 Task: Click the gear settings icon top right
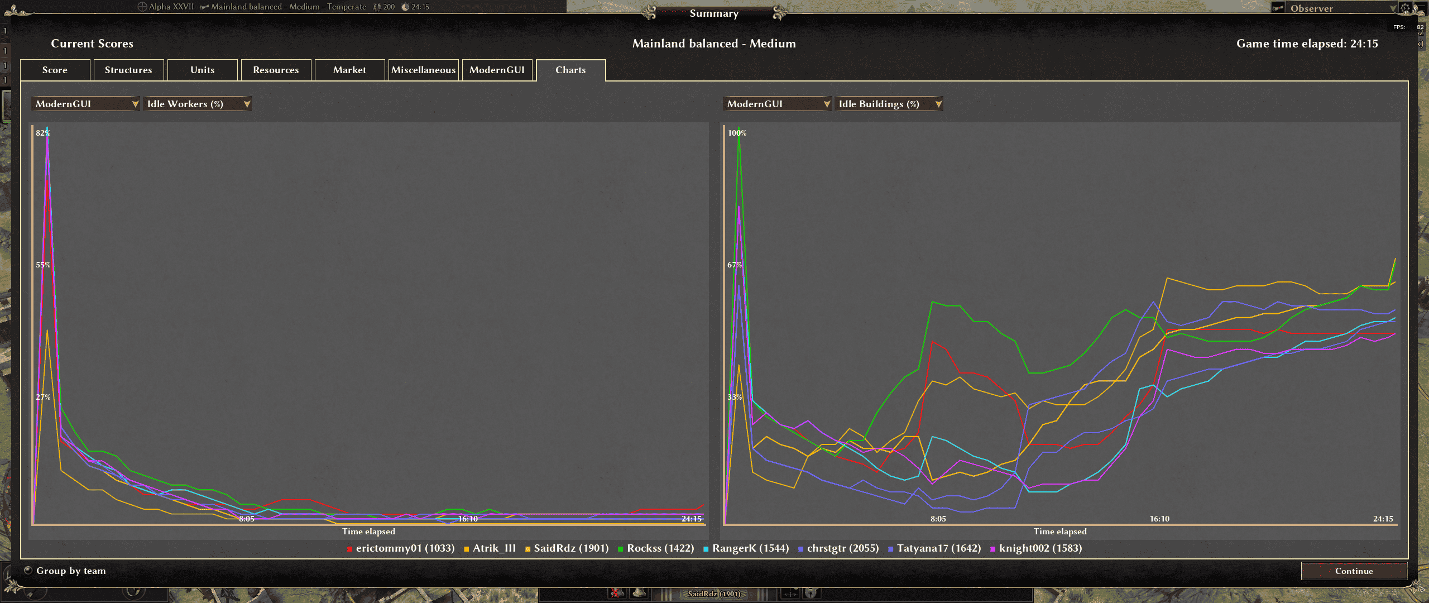(x=1406, y=8)
